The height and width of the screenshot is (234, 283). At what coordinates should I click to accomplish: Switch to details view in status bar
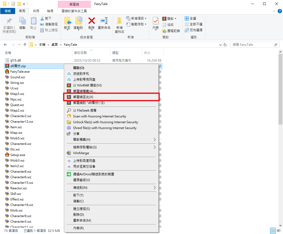tap(273, 231)
